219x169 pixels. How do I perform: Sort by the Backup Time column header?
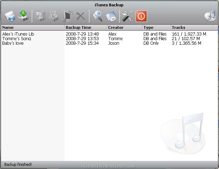(86, 27)
